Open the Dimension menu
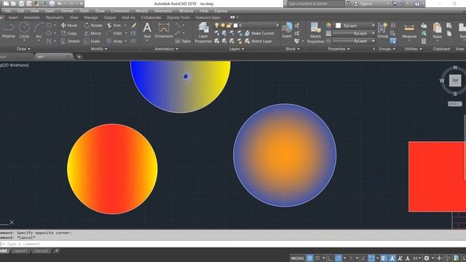466x262 pixels. tap(120, 11)
